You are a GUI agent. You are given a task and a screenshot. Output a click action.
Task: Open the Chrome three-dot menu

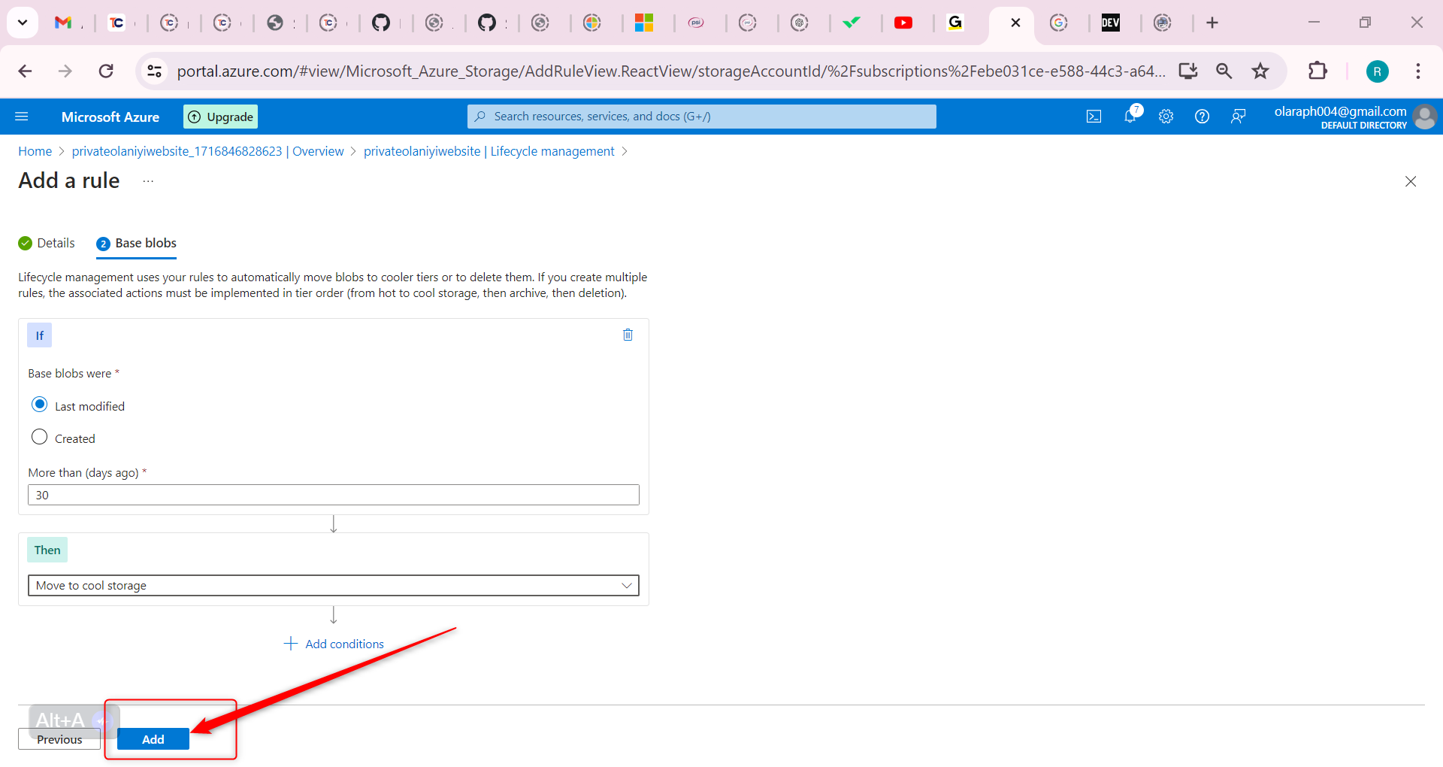1418,71
